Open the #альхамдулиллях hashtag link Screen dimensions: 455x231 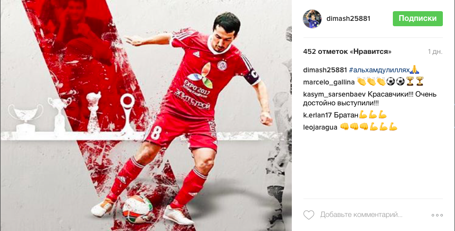click(379, 70)
